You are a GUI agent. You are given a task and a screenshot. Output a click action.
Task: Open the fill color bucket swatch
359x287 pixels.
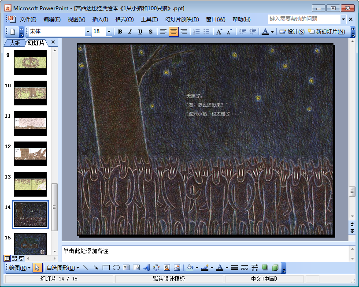(190, 268)
